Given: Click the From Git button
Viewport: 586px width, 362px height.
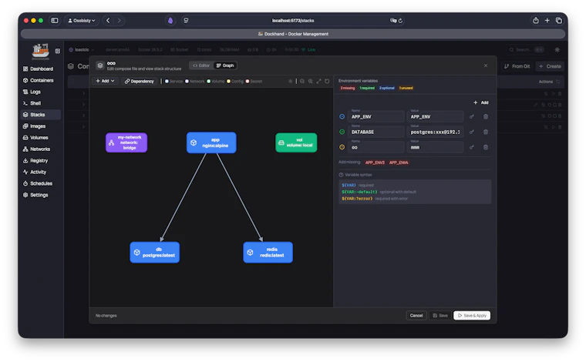Looking at the screenshot, I should click(517, 66).
